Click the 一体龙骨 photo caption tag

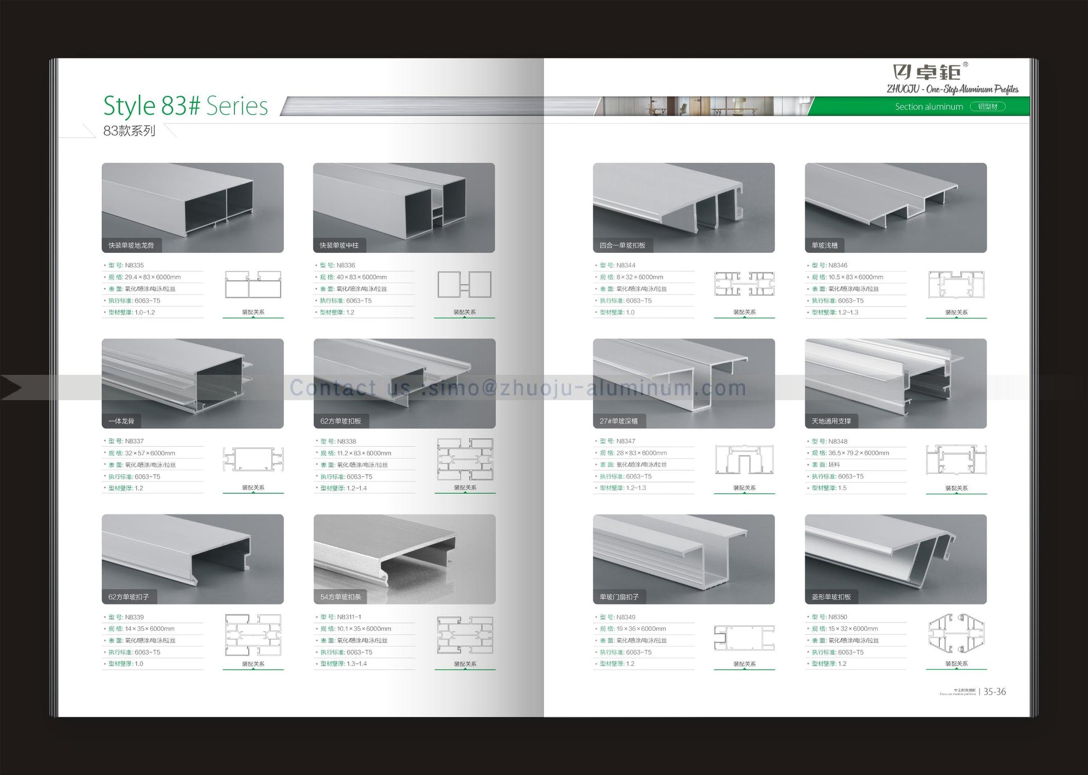pos(121,421)
